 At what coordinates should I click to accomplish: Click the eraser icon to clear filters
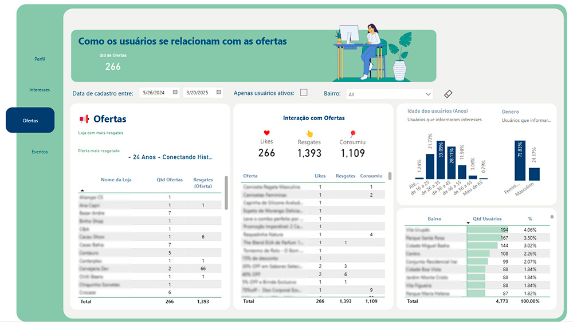click(x=449, y=93)
